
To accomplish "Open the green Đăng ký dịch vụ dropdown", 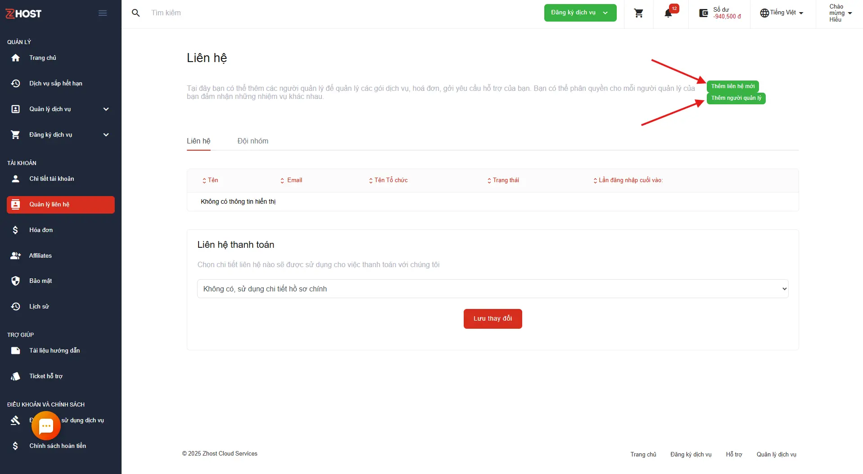I will pos(580,13).
